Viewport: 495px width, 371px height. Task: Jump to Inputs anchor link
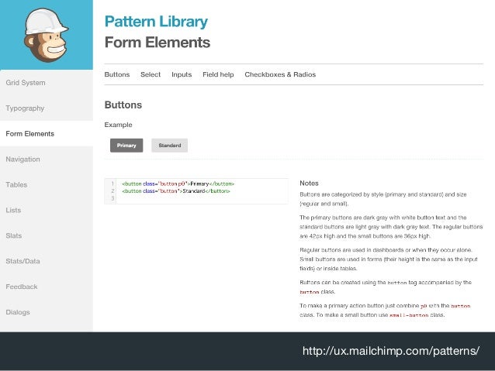182,74
